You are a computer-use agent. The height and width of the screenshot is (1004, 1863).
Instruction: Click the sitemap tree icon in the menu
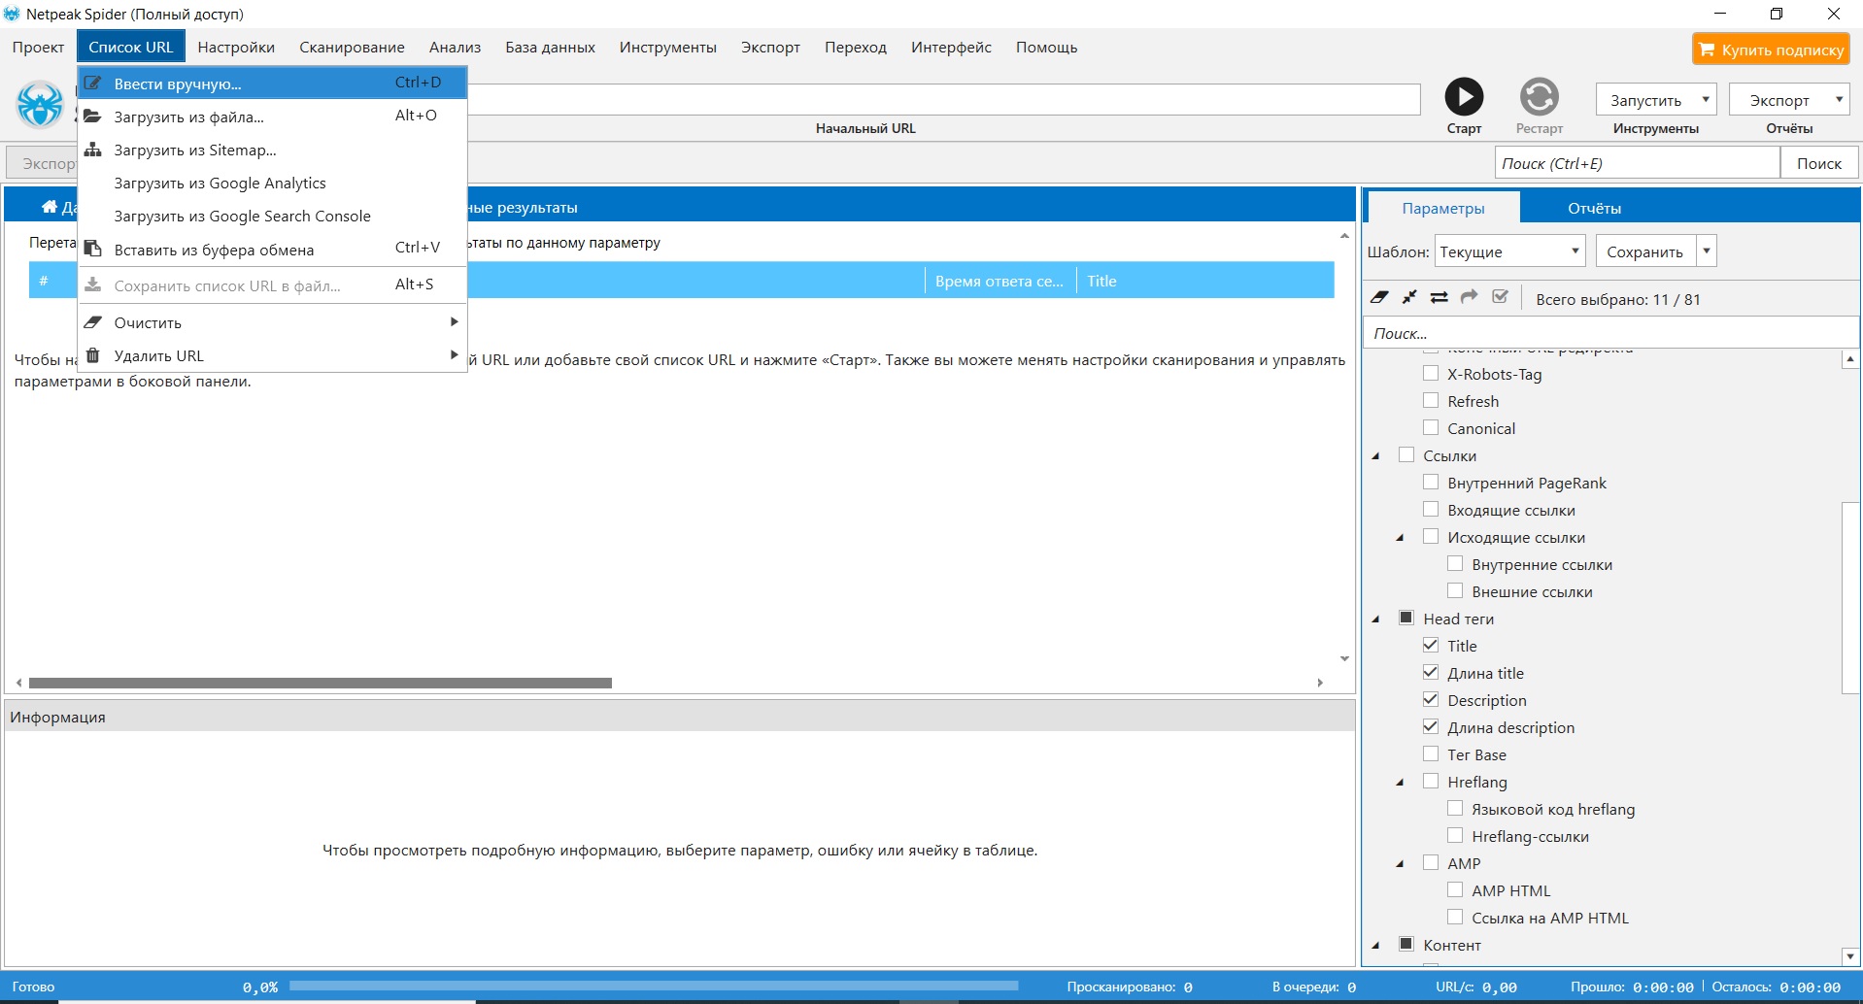click(93, 150)
